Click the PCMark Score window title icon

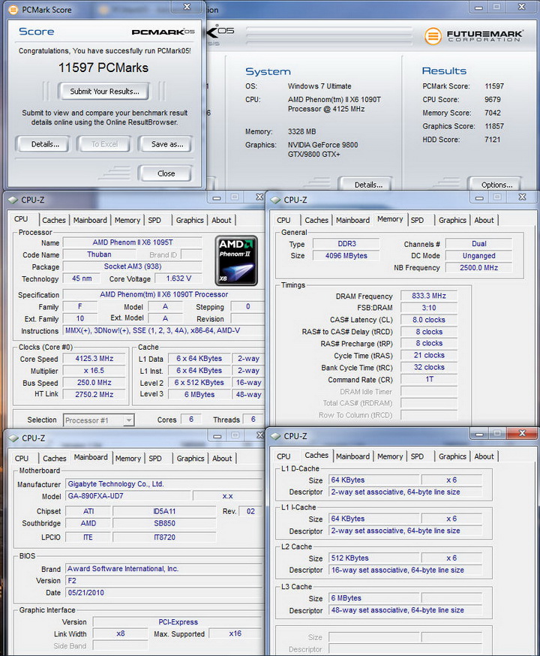coord(13,9)
